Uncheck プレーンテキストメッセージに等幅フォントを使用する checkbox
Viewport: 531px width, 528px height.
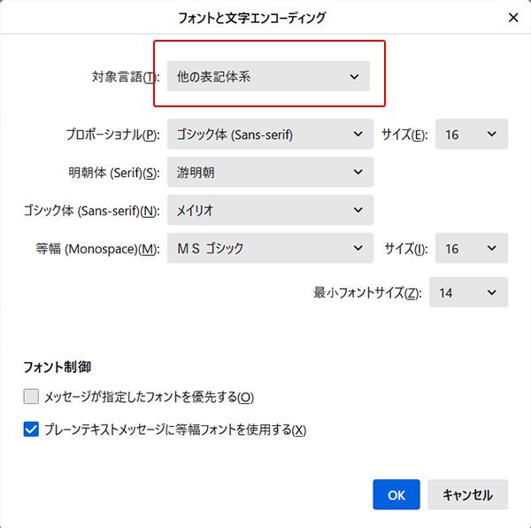pyautogui.click(x=31, y=429)
